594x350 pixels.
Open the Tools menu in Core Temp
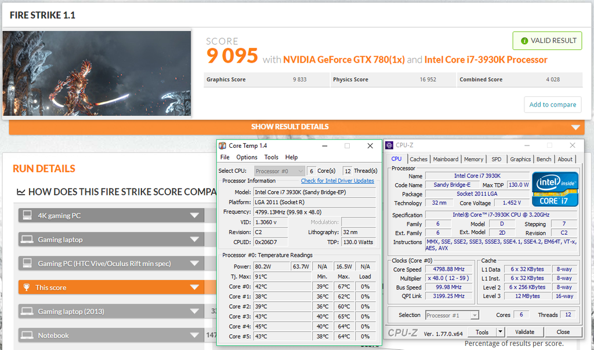pyautogui.click(x=271, y=157)
